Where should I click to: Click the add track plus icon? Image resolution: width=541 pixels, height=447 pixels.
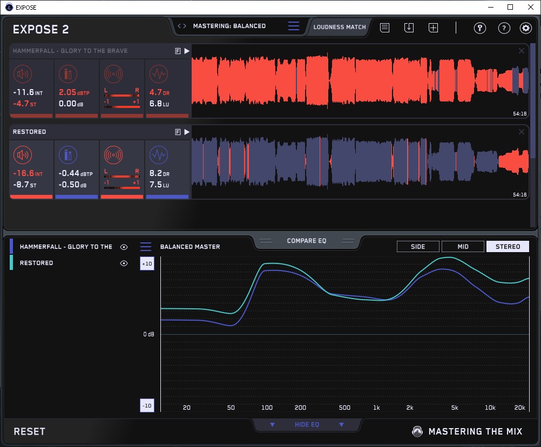(x=433, y=28)
